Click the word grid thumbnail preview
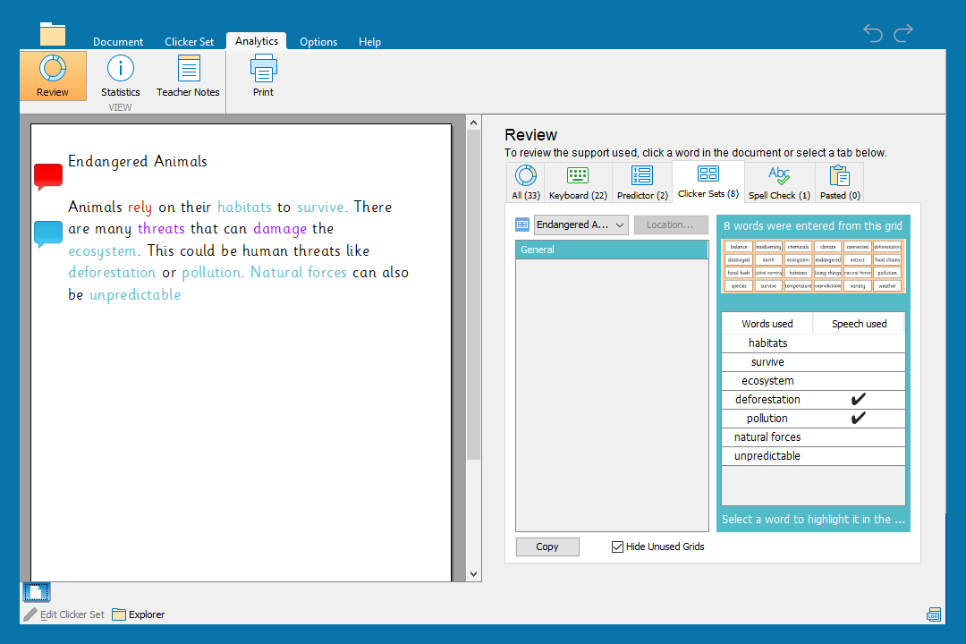Image resolution: width=966 pixels, height=644 pixels. (813, 266)
